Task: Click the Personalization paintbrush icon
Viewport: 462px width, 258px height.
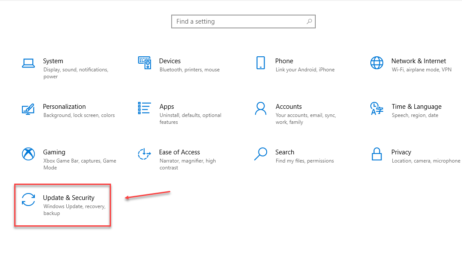Action: coord(28,109)
